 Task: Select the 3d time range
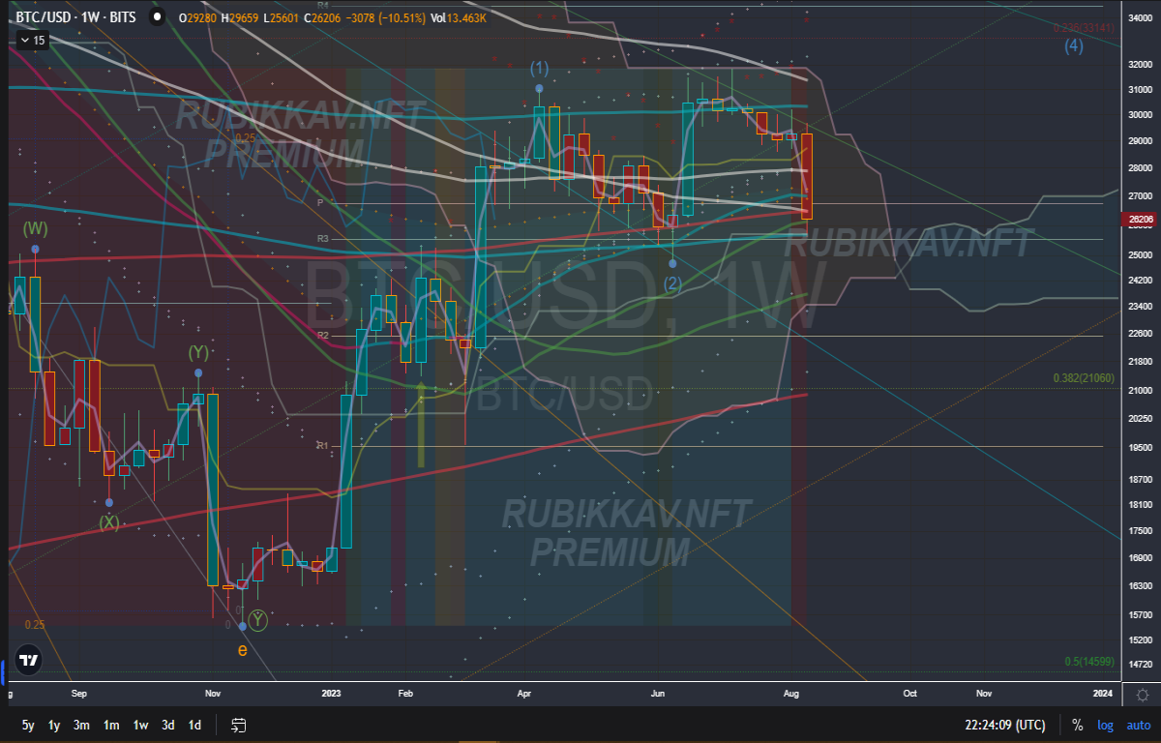point(168,725)
